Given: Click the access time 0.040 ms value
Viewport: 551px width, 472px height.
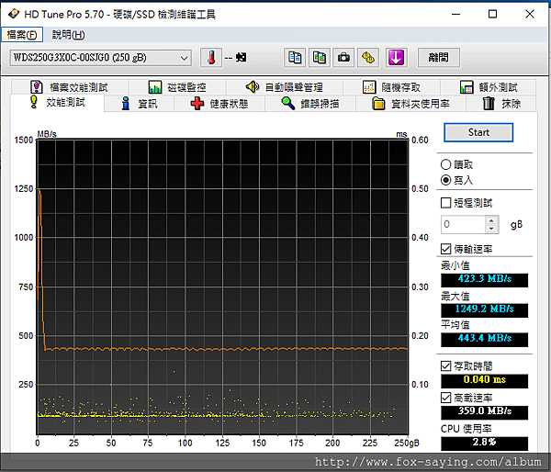Looking at the screenshot, I should 484,381.
